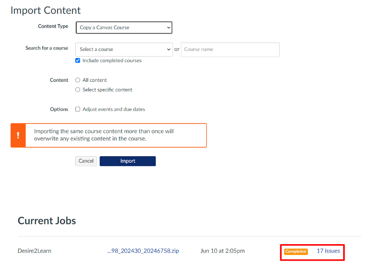376x268 pixels.
Task: Click the orange warning exclamation icon
Action: pyautogui.click(x=18, y=135)
